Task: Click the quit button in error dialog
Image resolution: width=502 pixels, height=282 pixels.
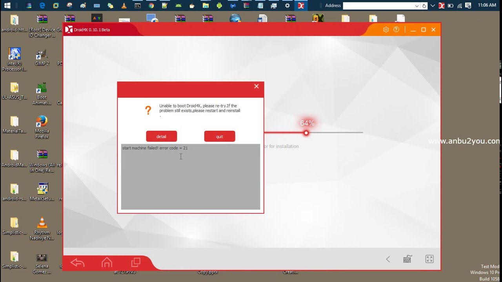Action: (x=220, y=136)
